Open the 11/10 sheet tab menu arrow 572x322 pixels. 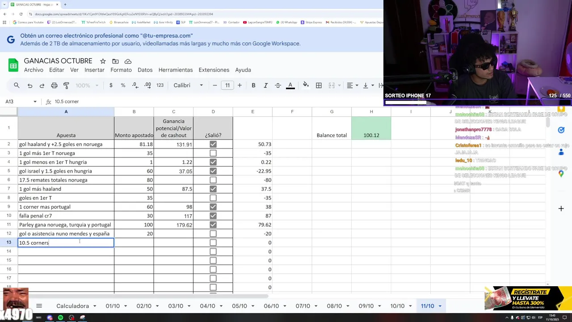(440, 306)
